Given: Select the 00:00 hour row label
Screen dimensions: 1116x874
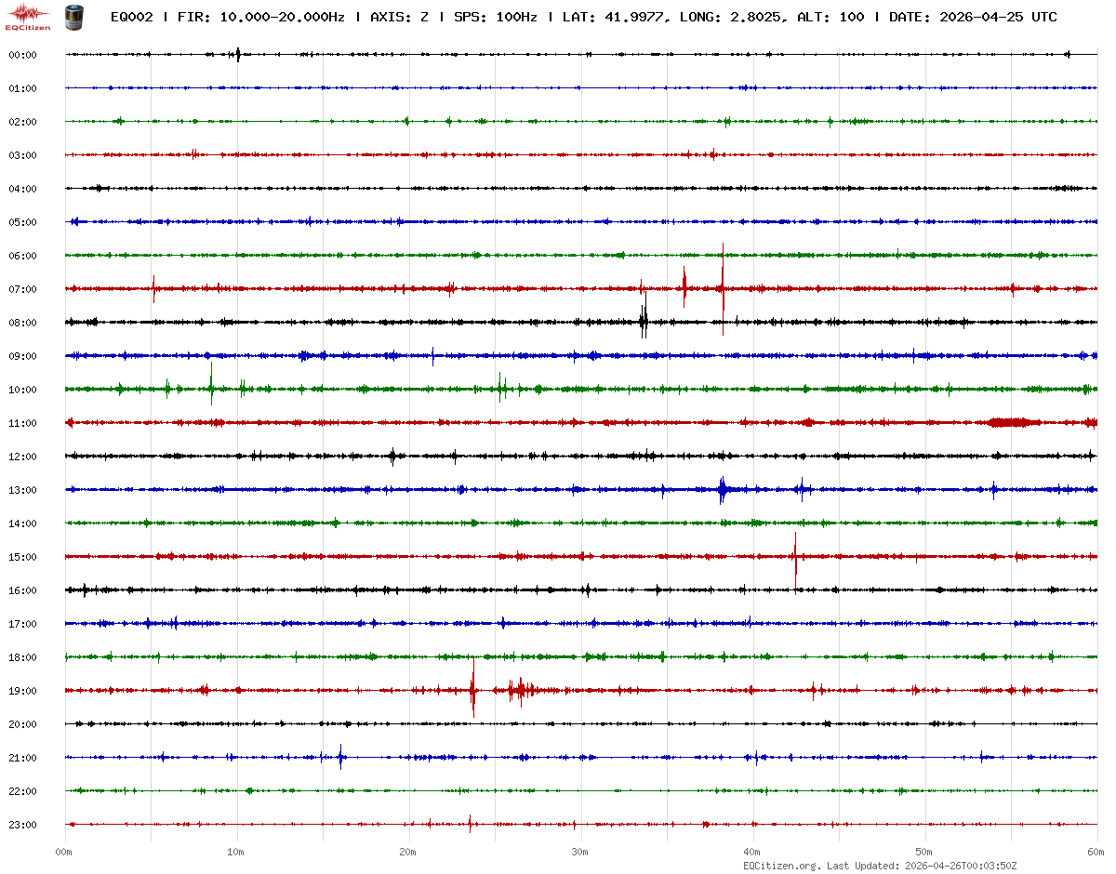Looking at the screenshot, I should tap(22, 55).
